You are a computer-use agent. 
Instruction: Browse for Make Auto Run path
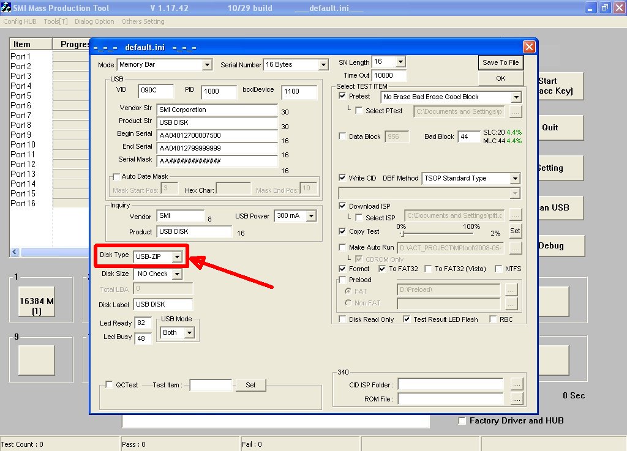pyautogui.click(x=516, y=248)
